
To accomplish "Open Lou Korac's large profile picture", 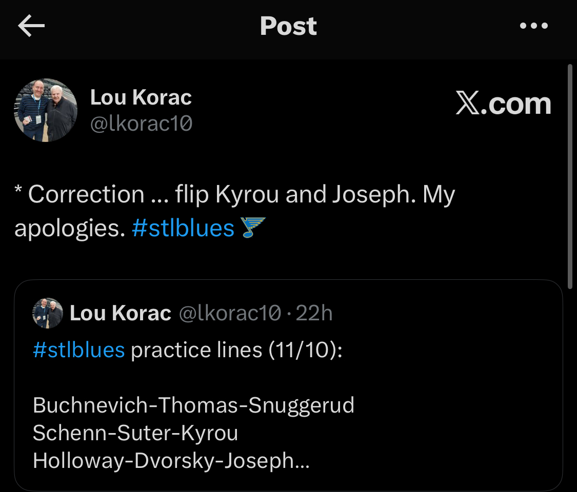I will [x=46, y=110].
